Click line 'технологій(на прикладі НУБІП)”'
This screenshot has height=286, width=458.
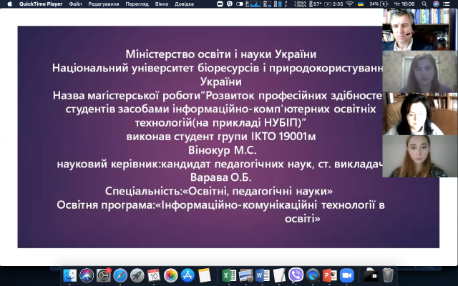[220, 122]
